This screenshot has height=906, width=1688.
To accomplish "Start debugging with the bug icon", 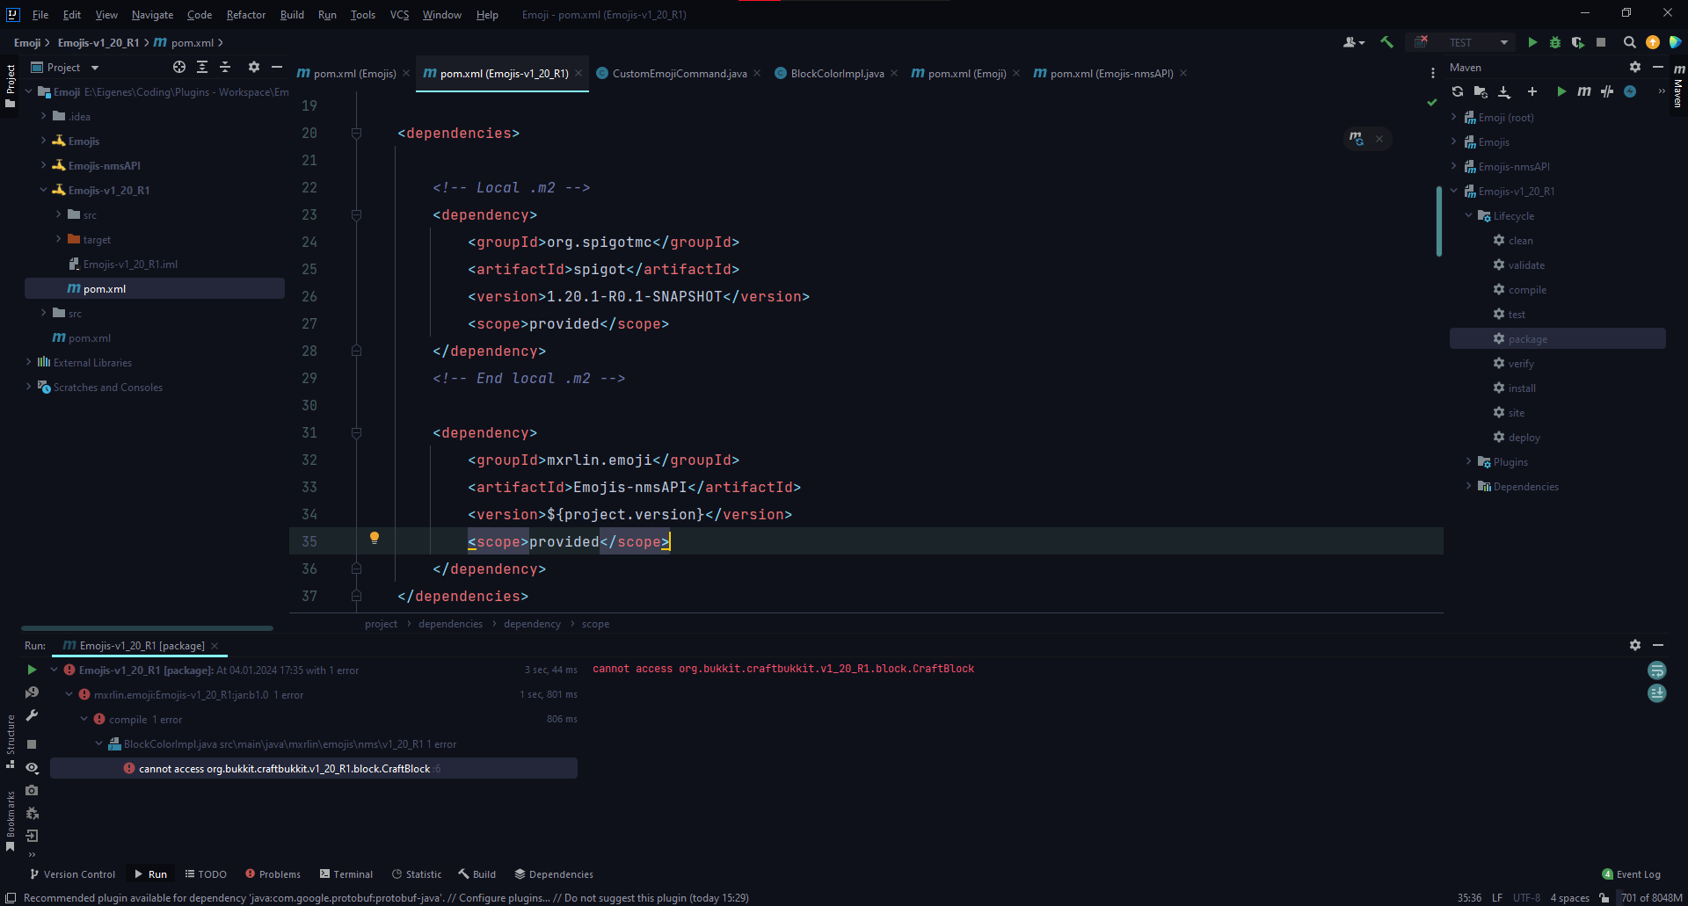I will [x=1555, y=42].
